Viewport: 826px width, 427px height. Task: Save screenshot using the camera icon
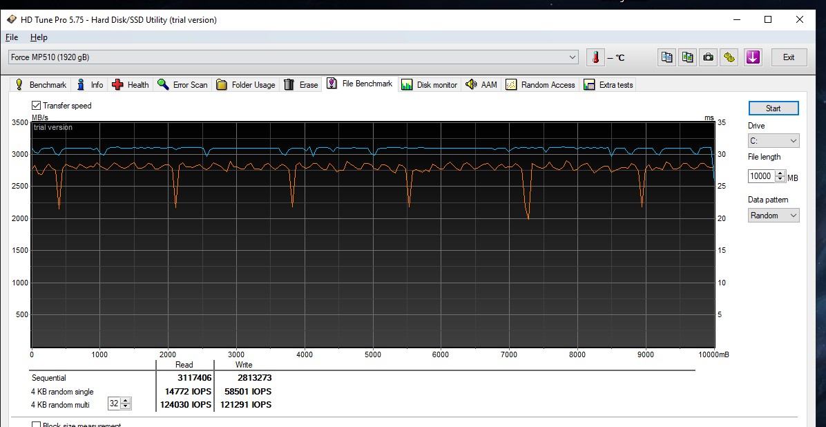click(709, 57)
